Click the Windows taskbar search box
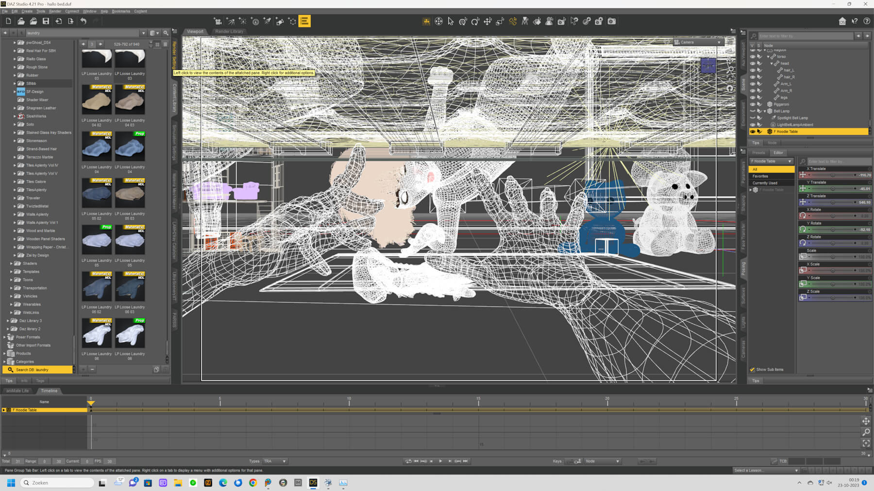The image size is (874, 491). 57,483
